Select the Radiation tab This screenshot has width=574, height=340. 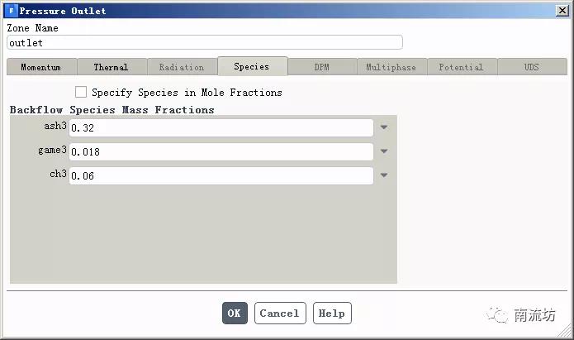[182, 67]
